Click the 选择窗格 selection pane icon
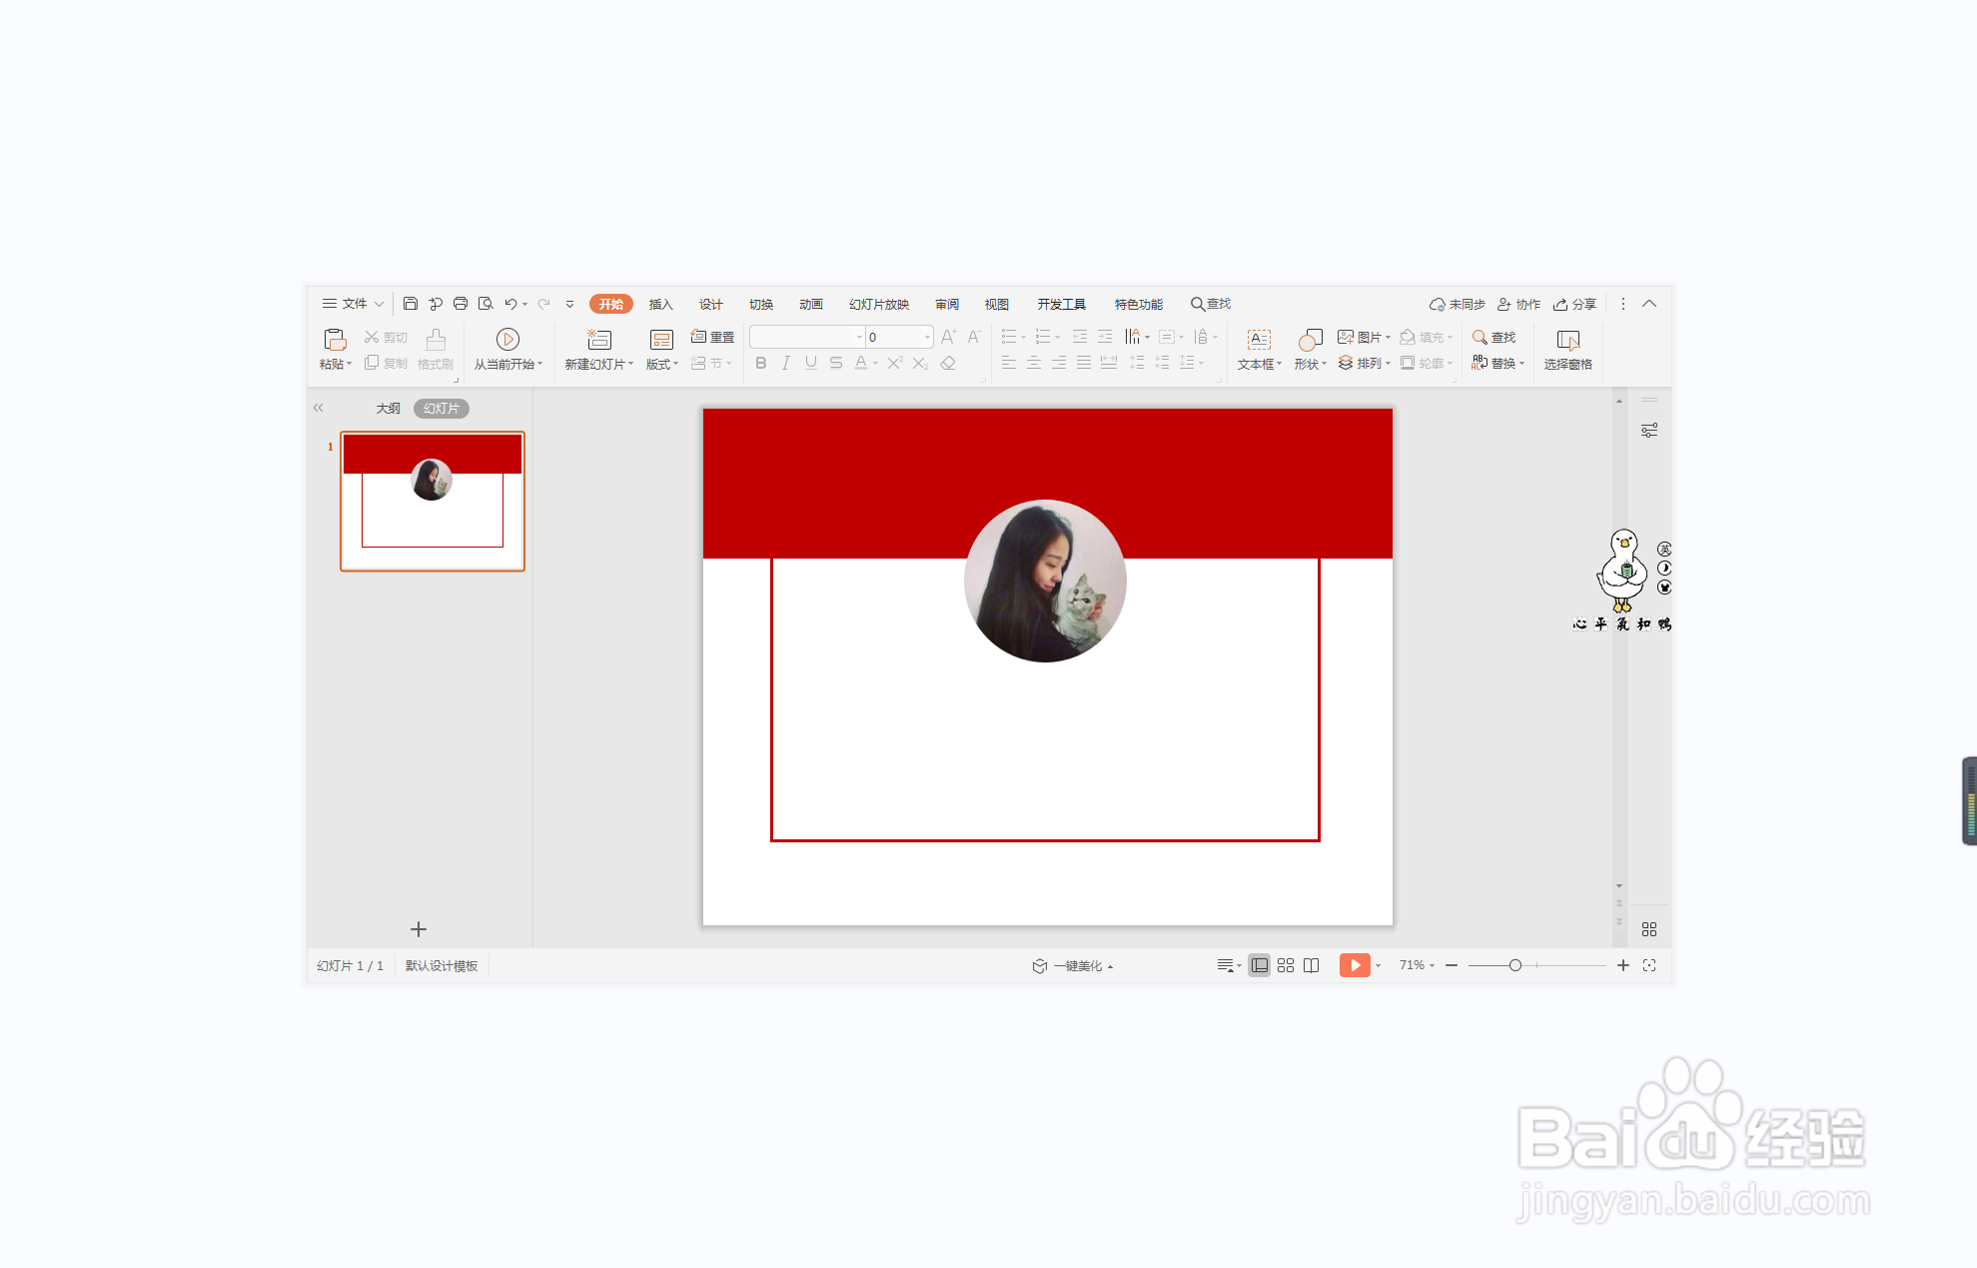The image size is (1977, 1268). (1567, 340)
